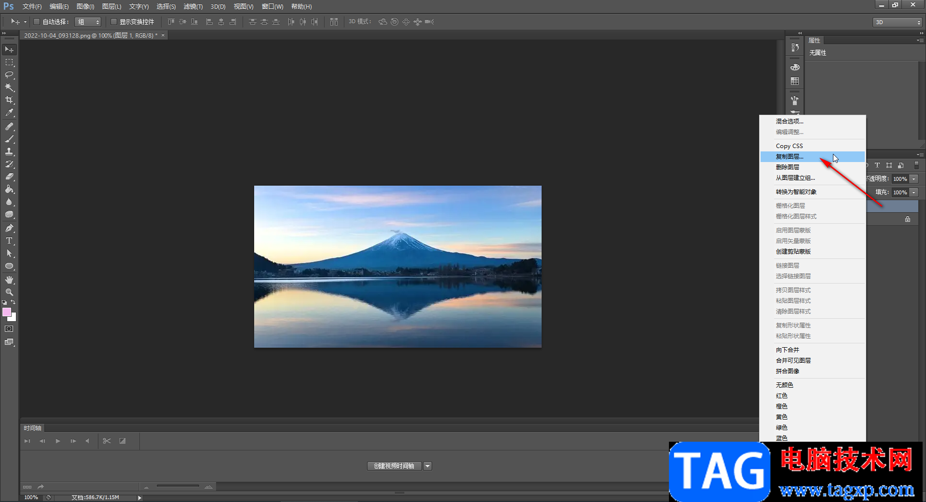Select the Healing Brush tool
Image resolution: width=926 pixels, height=502 pixels.
(x=9, y=126)
